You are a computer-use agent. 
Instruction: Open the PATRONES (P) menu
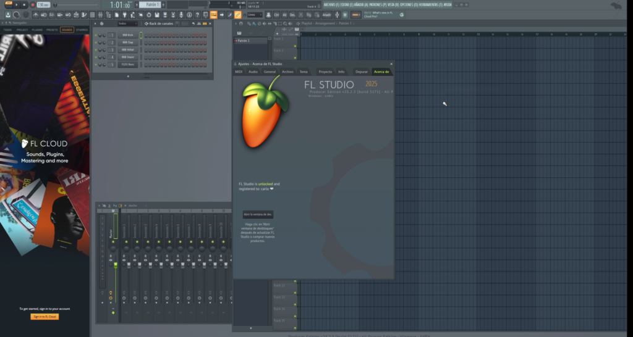[x=378, y=5]
